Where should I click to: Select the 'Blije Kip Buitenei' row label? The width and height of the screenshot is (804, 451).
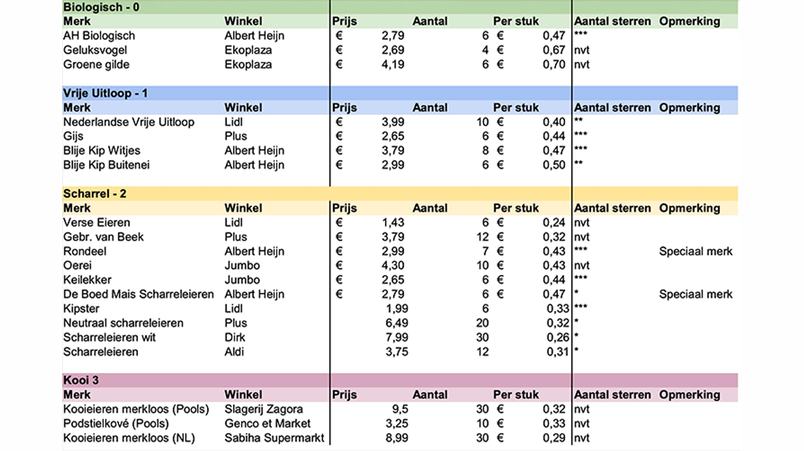coord(106,165)
